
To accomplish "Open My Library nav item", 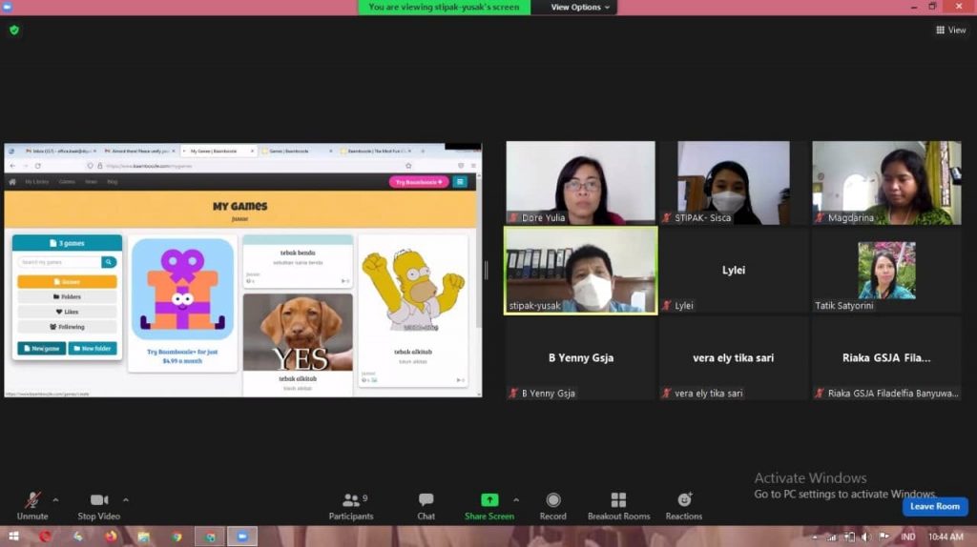I will coord(37,182).
